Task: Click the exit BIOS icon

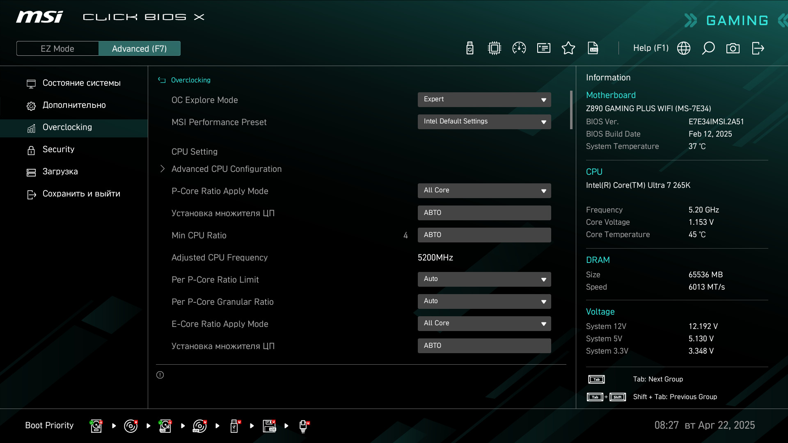Action: 758,48
